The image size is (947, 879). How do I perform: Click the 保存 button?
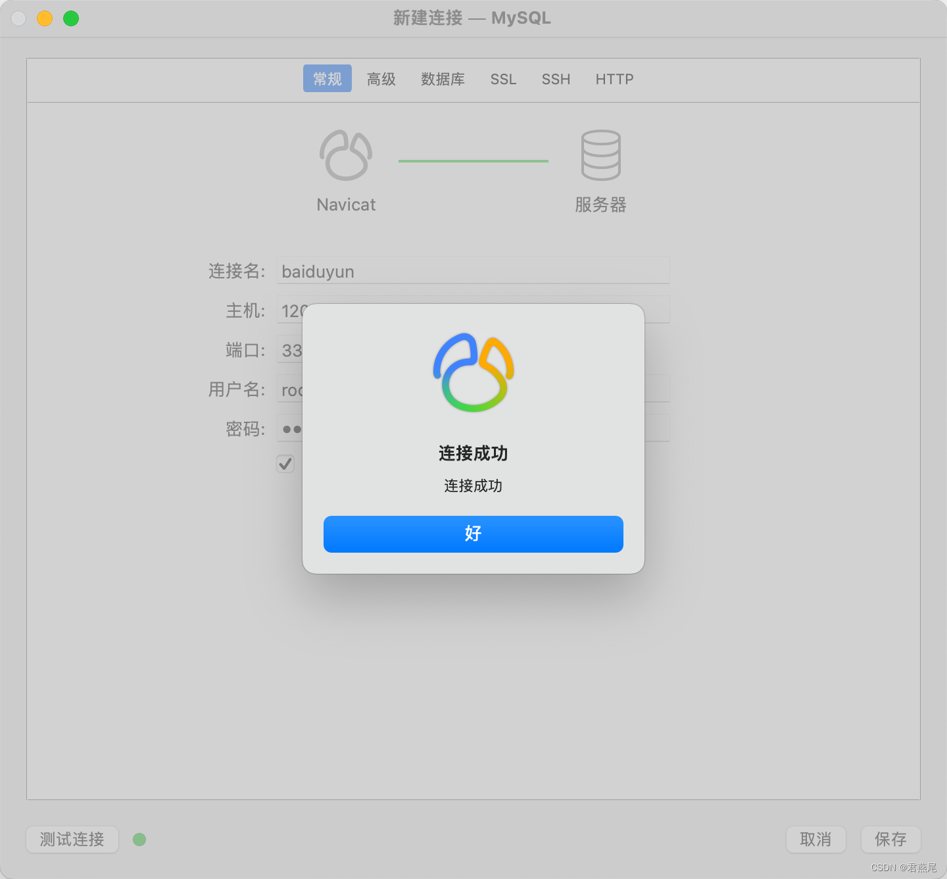coord(890,840)
